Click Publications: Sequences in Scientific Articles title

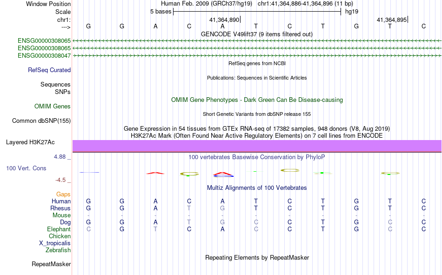(257, 78)
